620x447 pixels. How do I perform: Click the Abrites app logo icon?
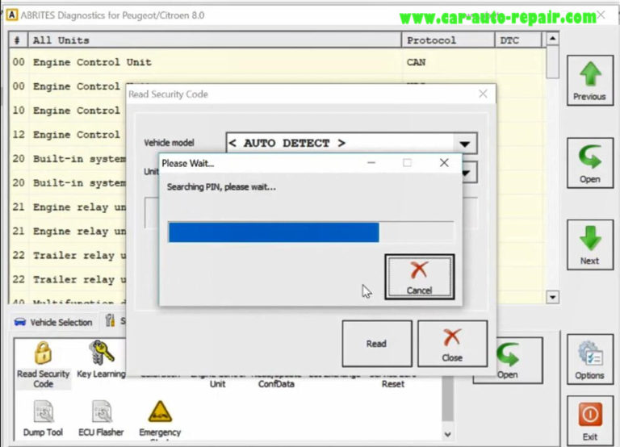coord(12,15)
